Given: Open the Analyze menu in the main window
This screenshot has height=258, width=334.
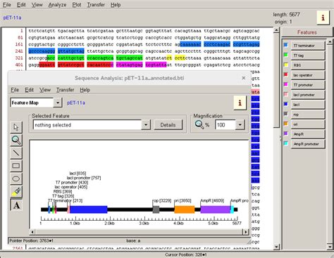Looking at the screenshot, I should coord(57,5).
